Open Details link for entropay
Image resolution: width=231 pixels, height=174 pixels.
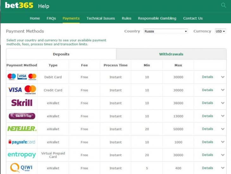tap(208, 155)
